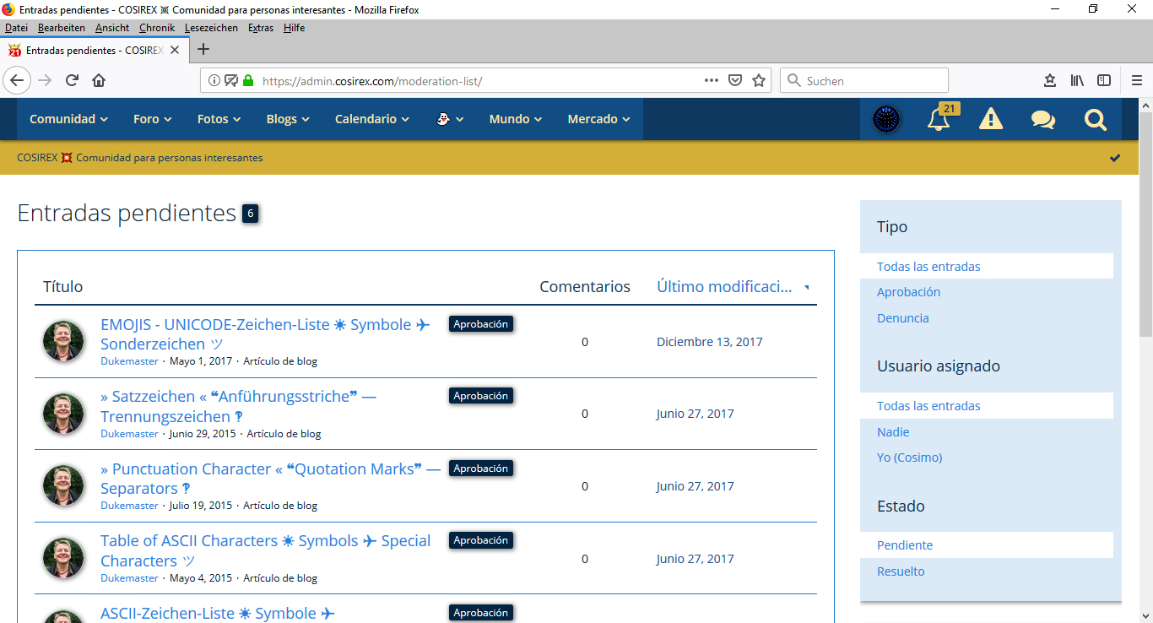Viewport: 1153px width, 623px height.
Task: Sort by Último modificación column header
Action: [x=724, y=287]
